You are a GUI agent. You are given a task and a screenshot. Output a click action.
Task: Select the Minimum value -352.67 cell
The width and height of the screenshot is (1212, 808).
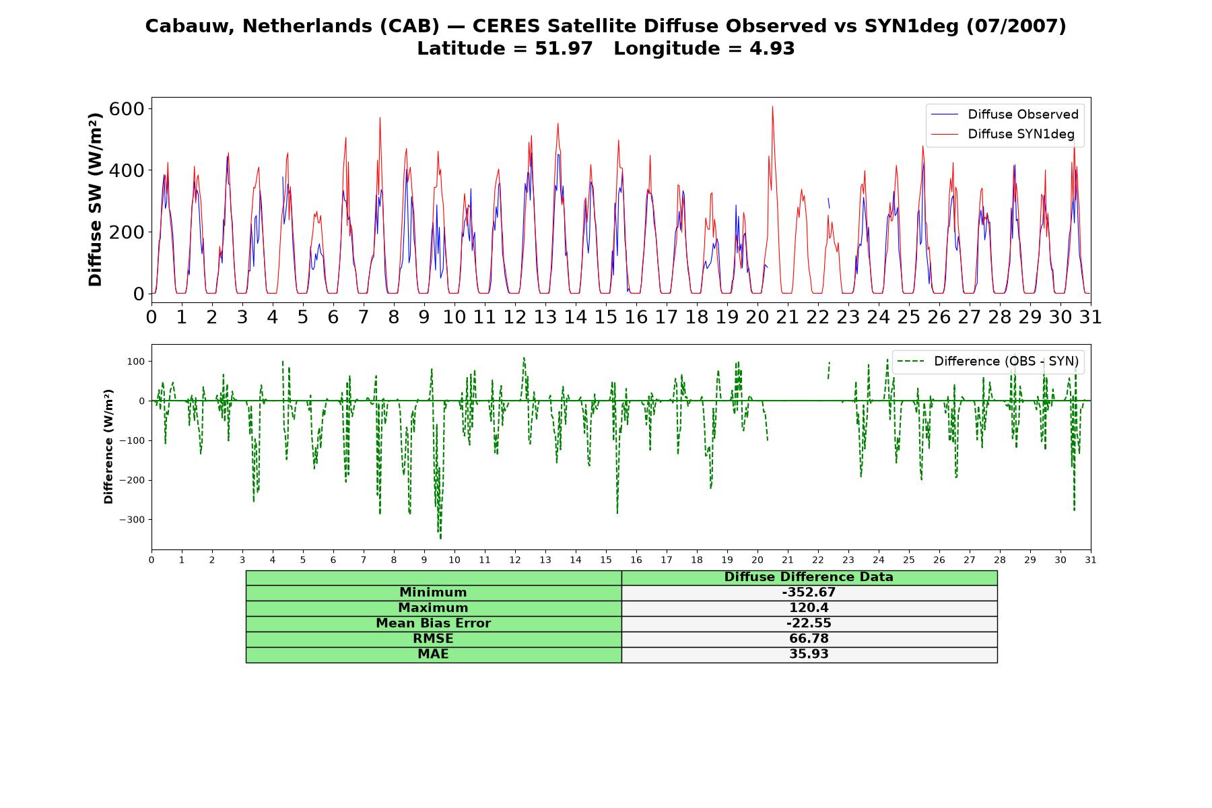point(809,593)
